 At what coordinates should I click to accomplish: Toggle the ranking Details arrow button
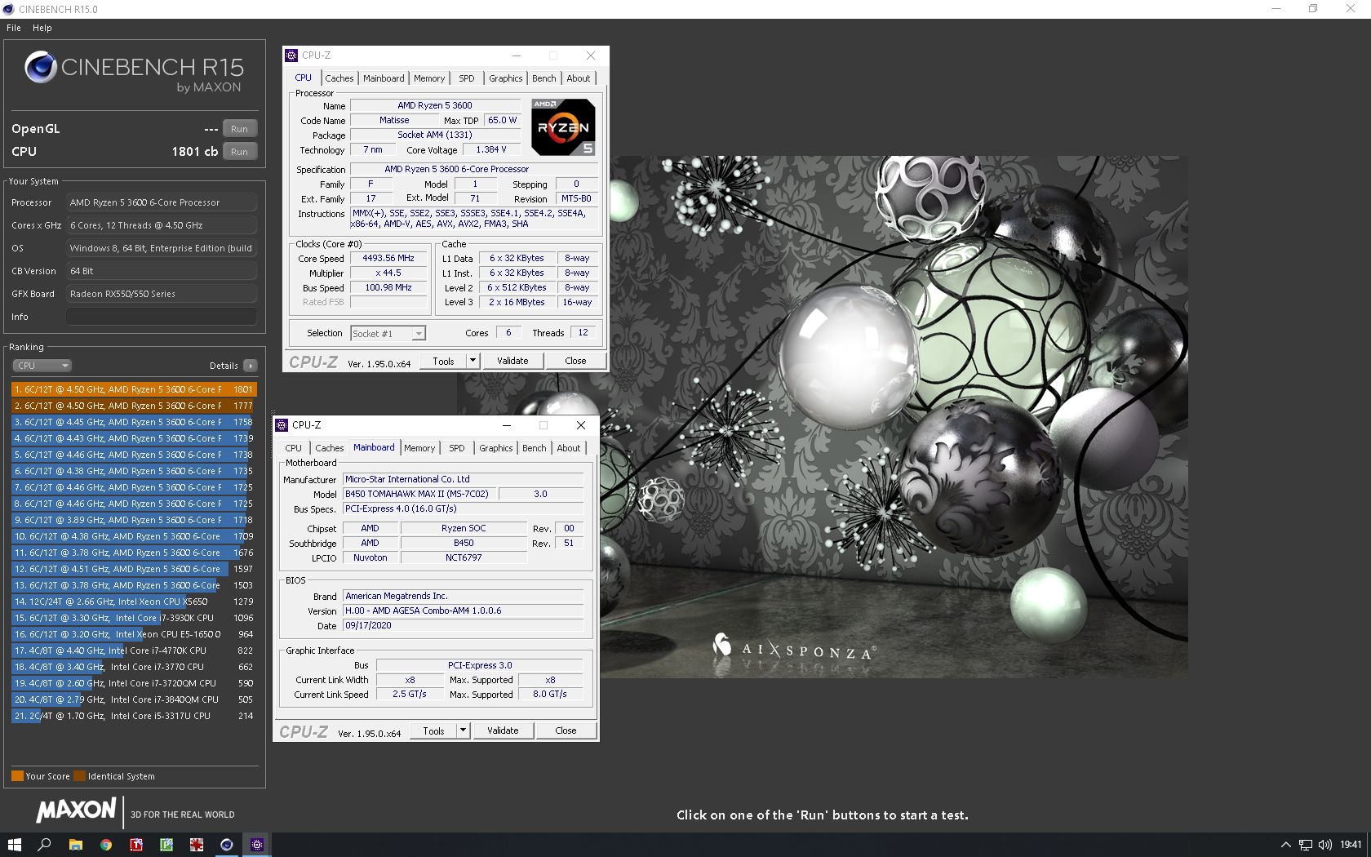251,366
